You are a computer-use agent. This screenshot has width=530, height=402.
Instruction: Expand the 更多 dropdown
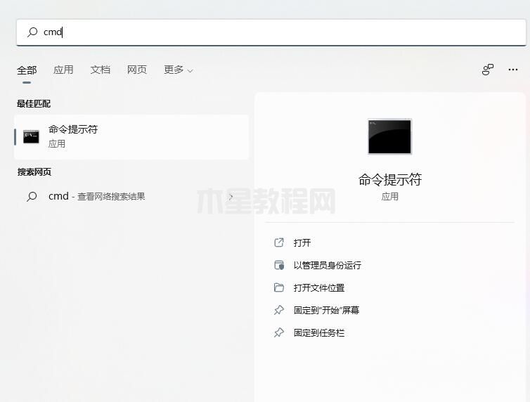(x=178, y=70)
